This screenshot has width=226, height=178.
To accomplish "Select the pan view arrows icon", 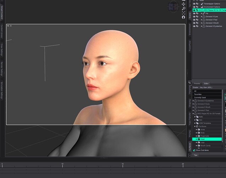I will [x=183, y=4].
